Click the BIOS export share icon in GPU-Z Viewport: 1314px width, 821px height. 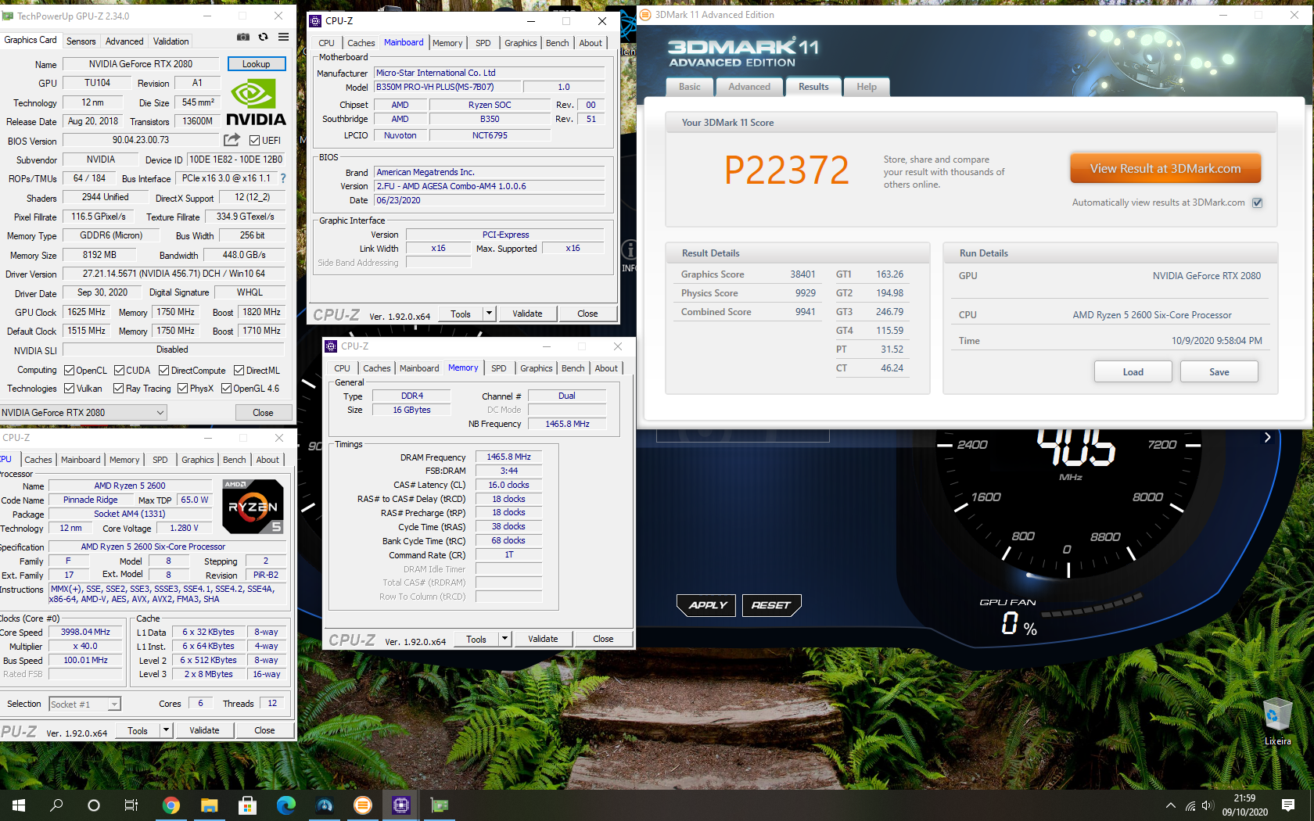coord(232,140)
